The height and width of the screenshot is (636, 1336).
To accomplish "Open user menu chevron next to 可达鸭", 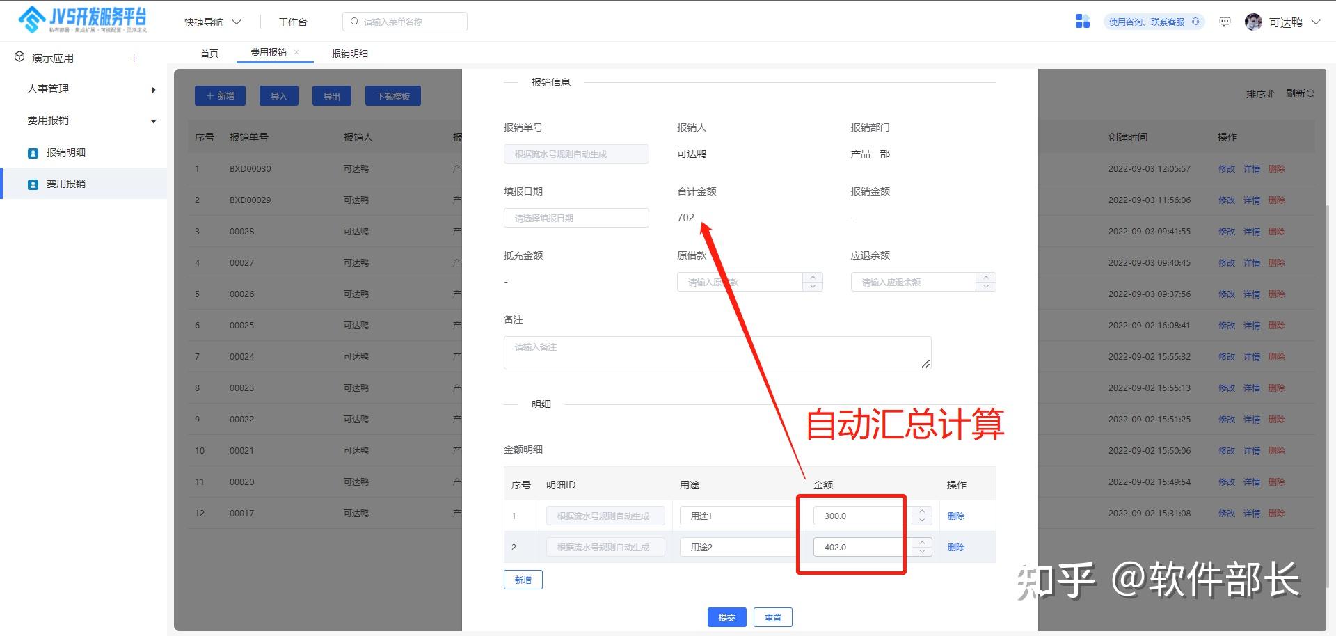I will point(1316,22).
